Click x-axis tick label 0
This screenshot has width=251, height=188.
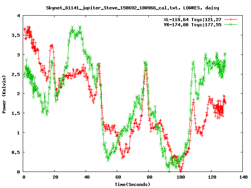point(24,177)
